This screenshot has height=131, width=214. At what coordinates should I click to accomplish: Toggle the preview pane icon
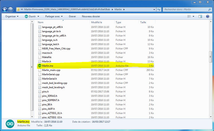click(200, 16)
